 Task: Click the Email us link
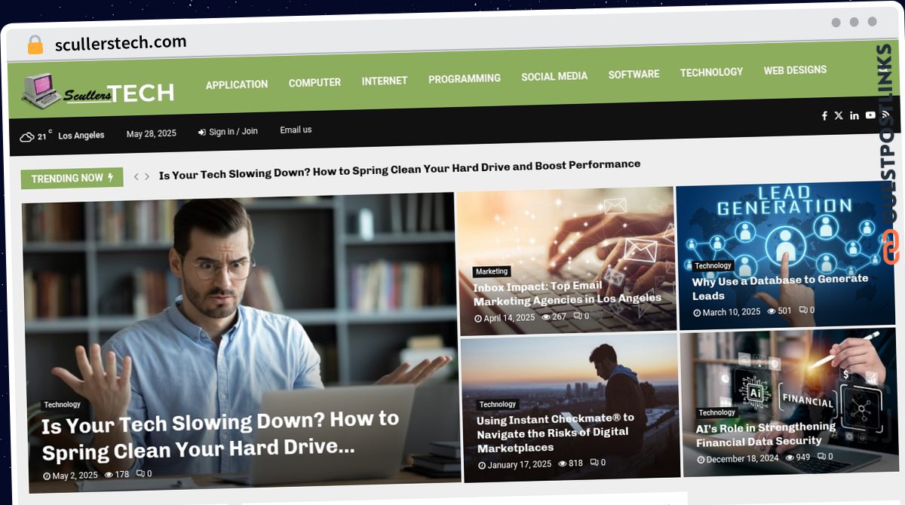pyautogui.click(x=296, y=130)
